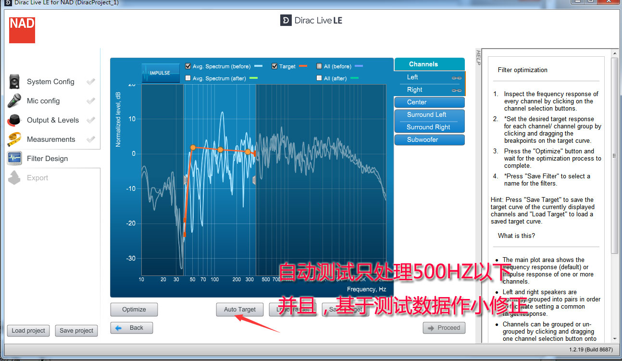Click the orange Target legend line
The image size is (622, 361).
303,66
